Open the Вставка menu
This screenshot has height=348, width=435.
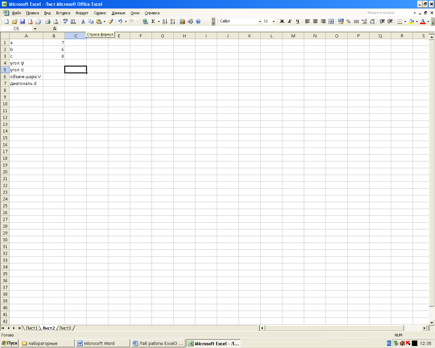pyautogui.click(x=63, y=13)
